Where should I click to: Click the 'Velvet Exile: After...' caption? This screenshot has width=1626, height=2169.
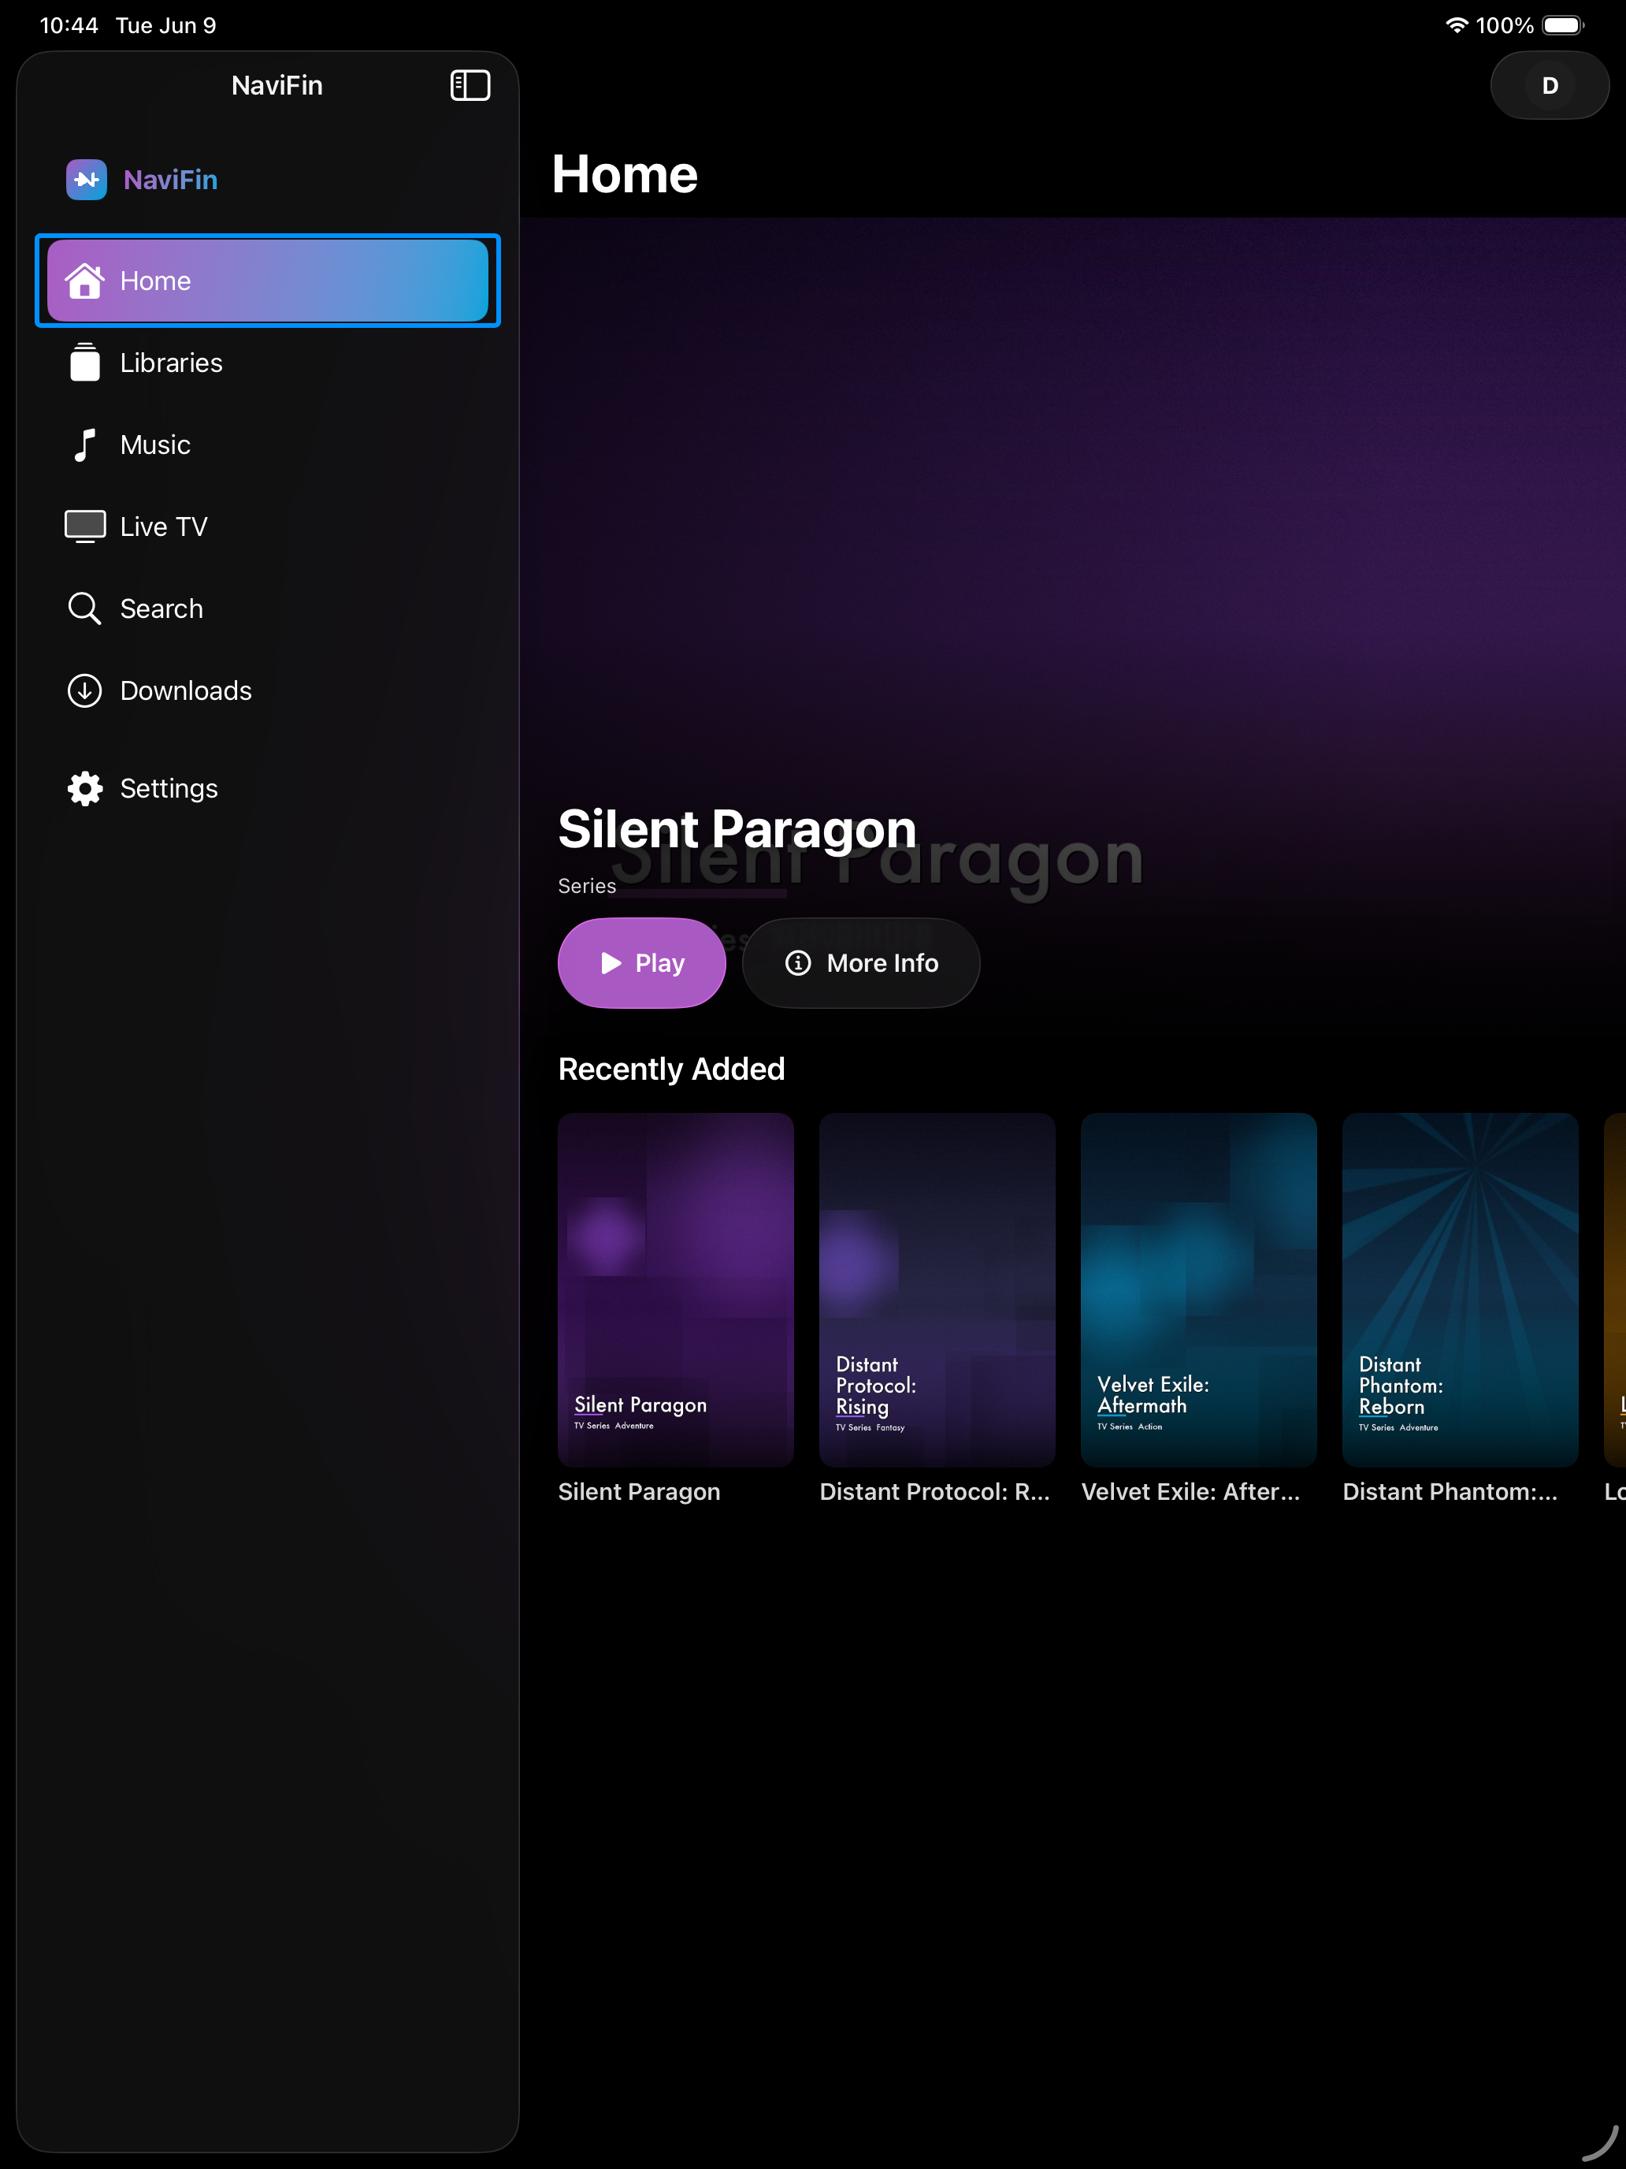(1191, 1491)
